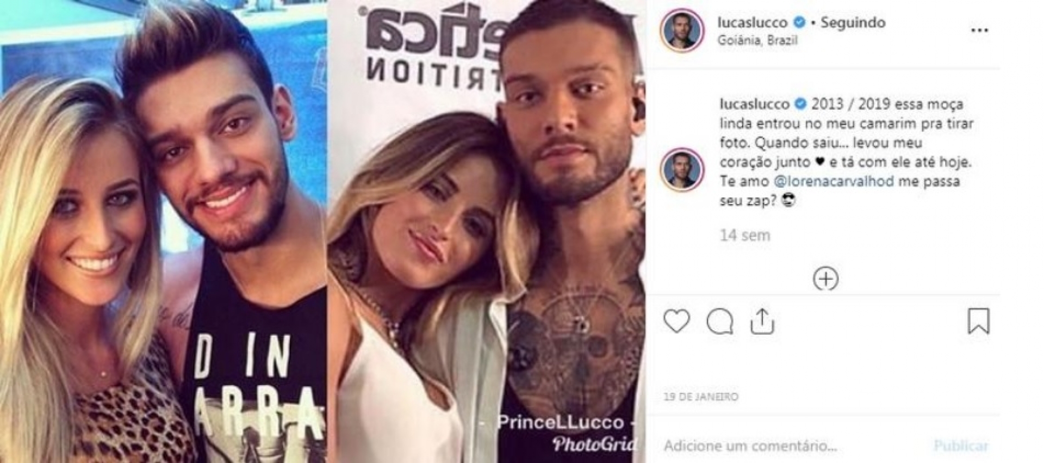Open the three-dot options menu

[979, 30]
